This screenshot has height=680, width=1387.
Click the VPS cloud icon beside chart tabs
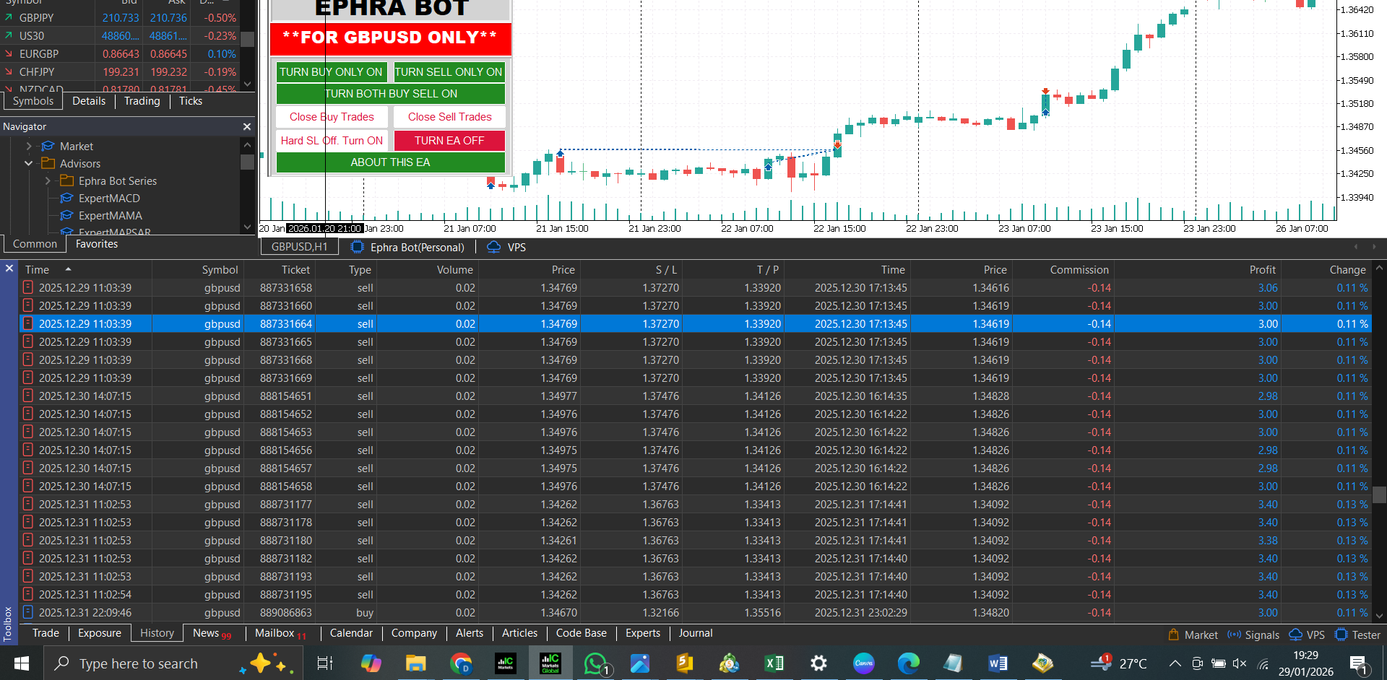[x=494, y=247]
